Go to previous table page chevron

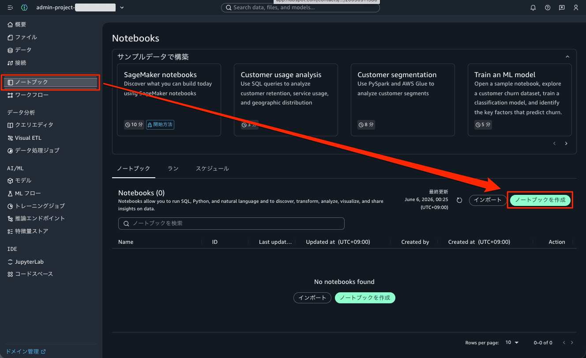pos(563,343)
